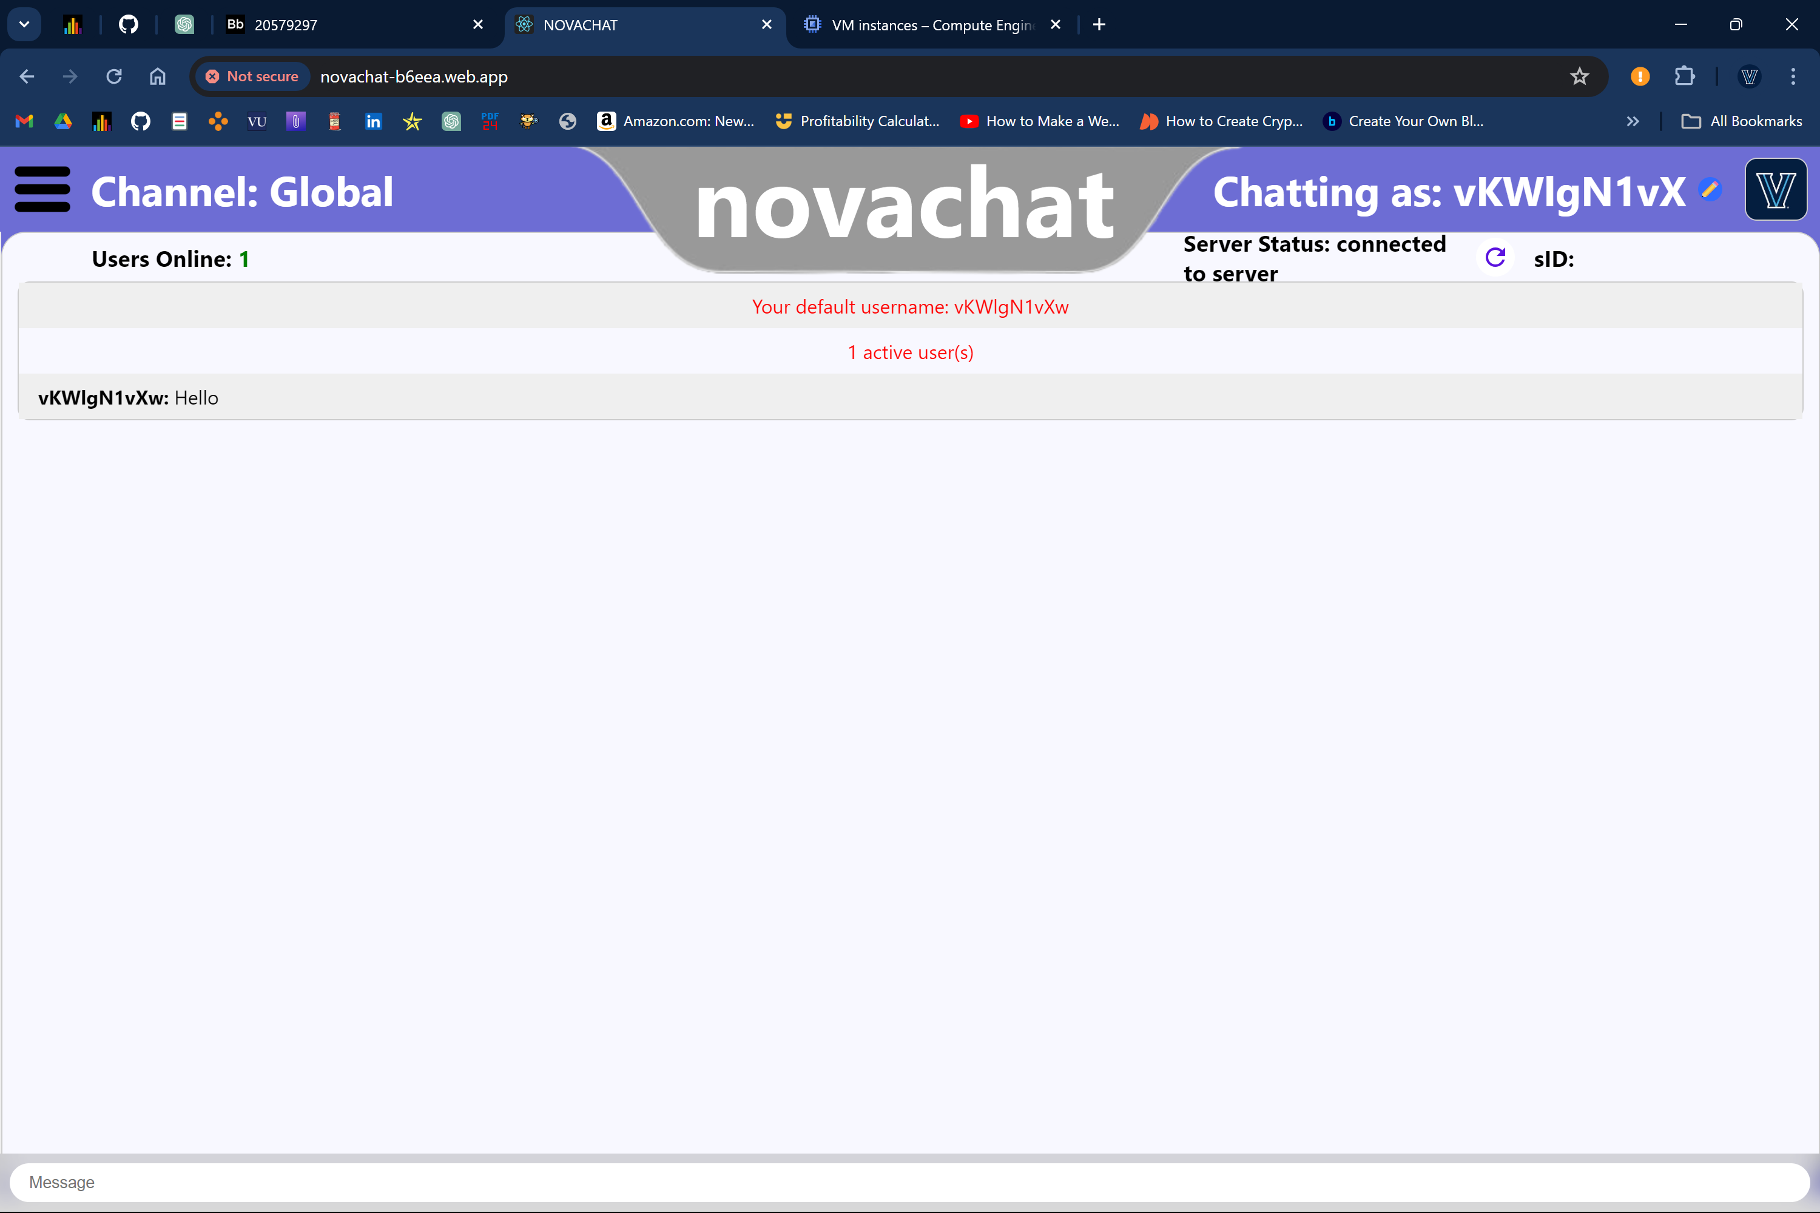Open the Chrome three-dot menu
This screenshot has width=1820, height=1213.
point(1793,76)
